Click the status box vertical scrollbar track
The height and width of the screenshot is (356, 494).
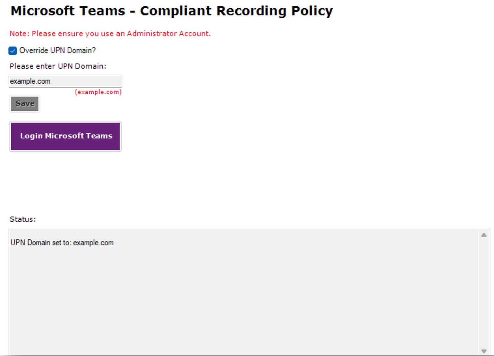(x=484, y=293)
